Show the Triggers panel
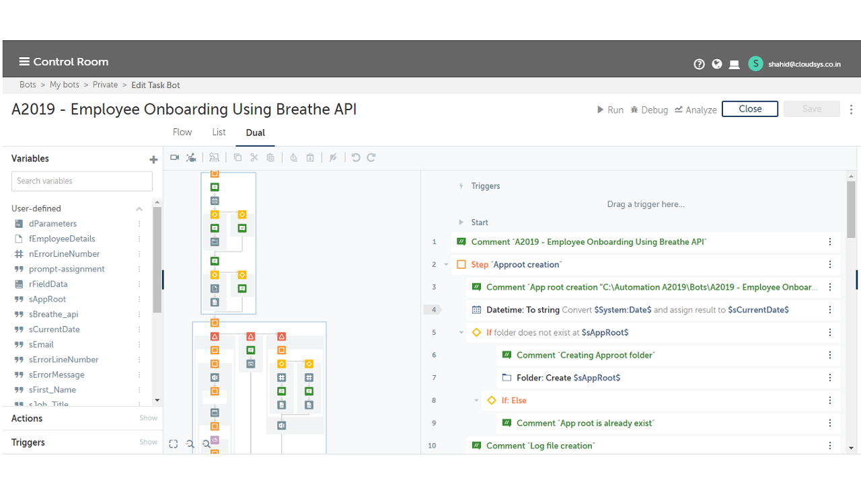Image resolution: width=861 pixels, height=484 pixels. click(148, 442)
